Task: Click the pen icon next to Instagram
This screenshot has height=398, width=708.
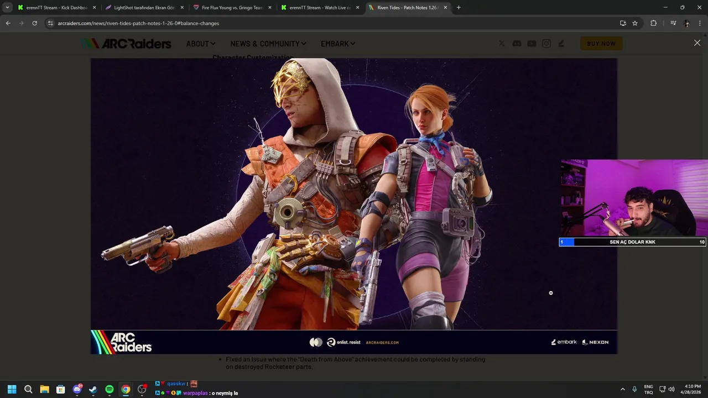Action: tap(561, 44)
